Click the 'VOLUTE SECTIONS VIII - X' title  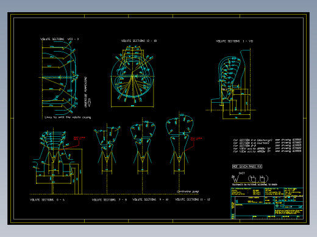click(x=59, y=39)
